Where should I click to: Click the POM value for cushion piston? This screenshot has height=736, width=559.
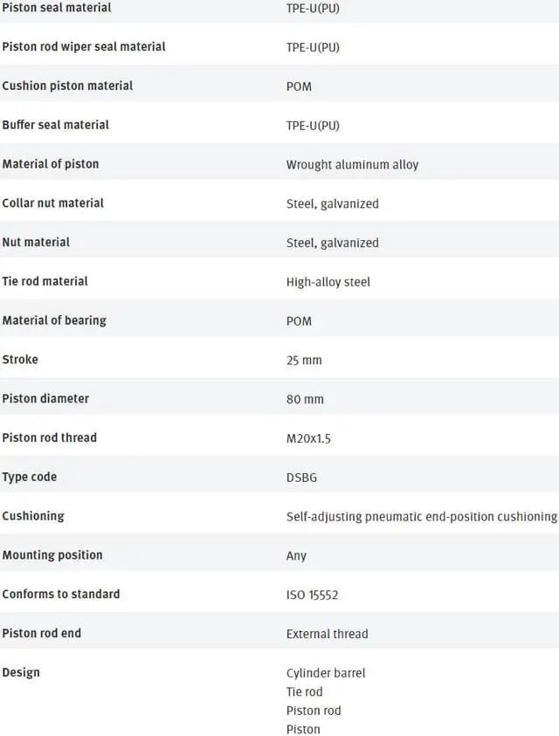[x=299, y=86]
